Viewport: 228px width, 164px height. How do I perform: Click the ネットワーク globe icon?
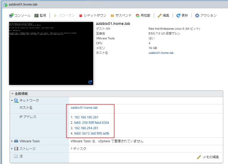[x=16, y=100]
